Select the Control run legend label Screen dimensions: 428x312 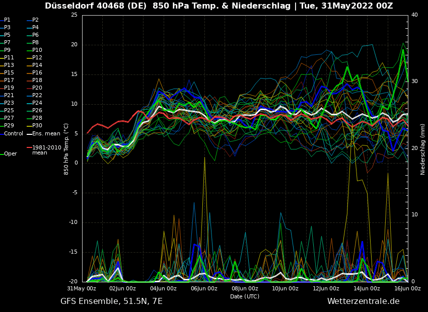(x=14, y=133)
